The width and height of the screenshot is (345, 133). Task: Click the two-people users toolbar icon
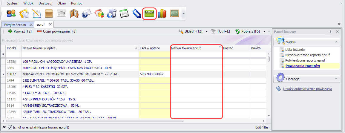tap(11, 13)
